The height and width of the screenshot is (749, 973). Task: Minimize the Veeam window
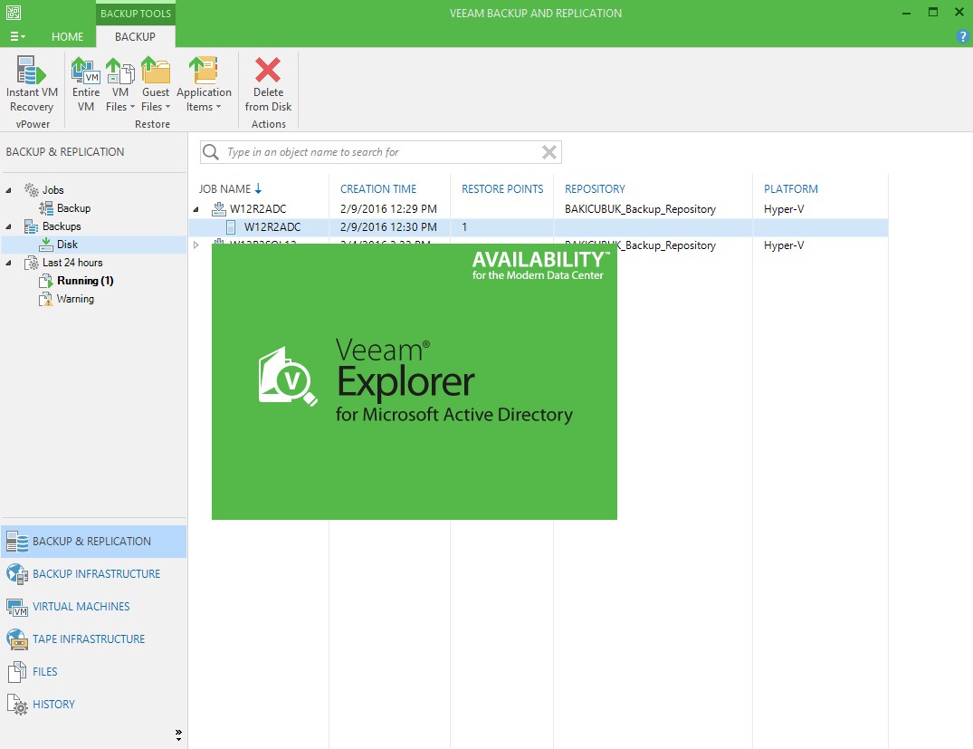click(x=907, y=13)
